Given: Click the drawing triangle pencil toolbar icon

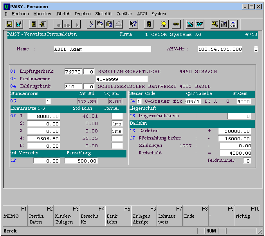Looking at the screenshot, I should (18, 24).
